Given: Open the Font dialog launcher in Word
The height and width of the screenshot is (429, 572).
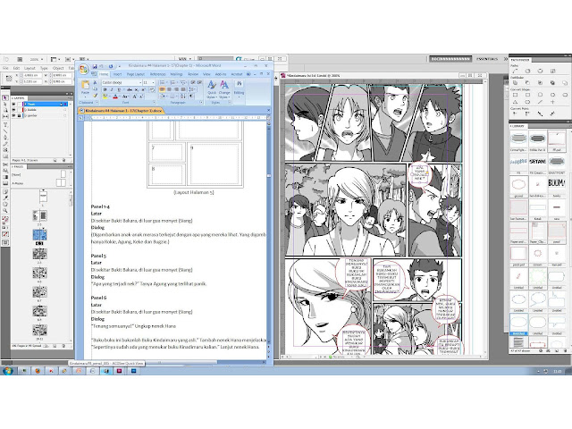Looking at the screenshot, I should coord(155,103).
